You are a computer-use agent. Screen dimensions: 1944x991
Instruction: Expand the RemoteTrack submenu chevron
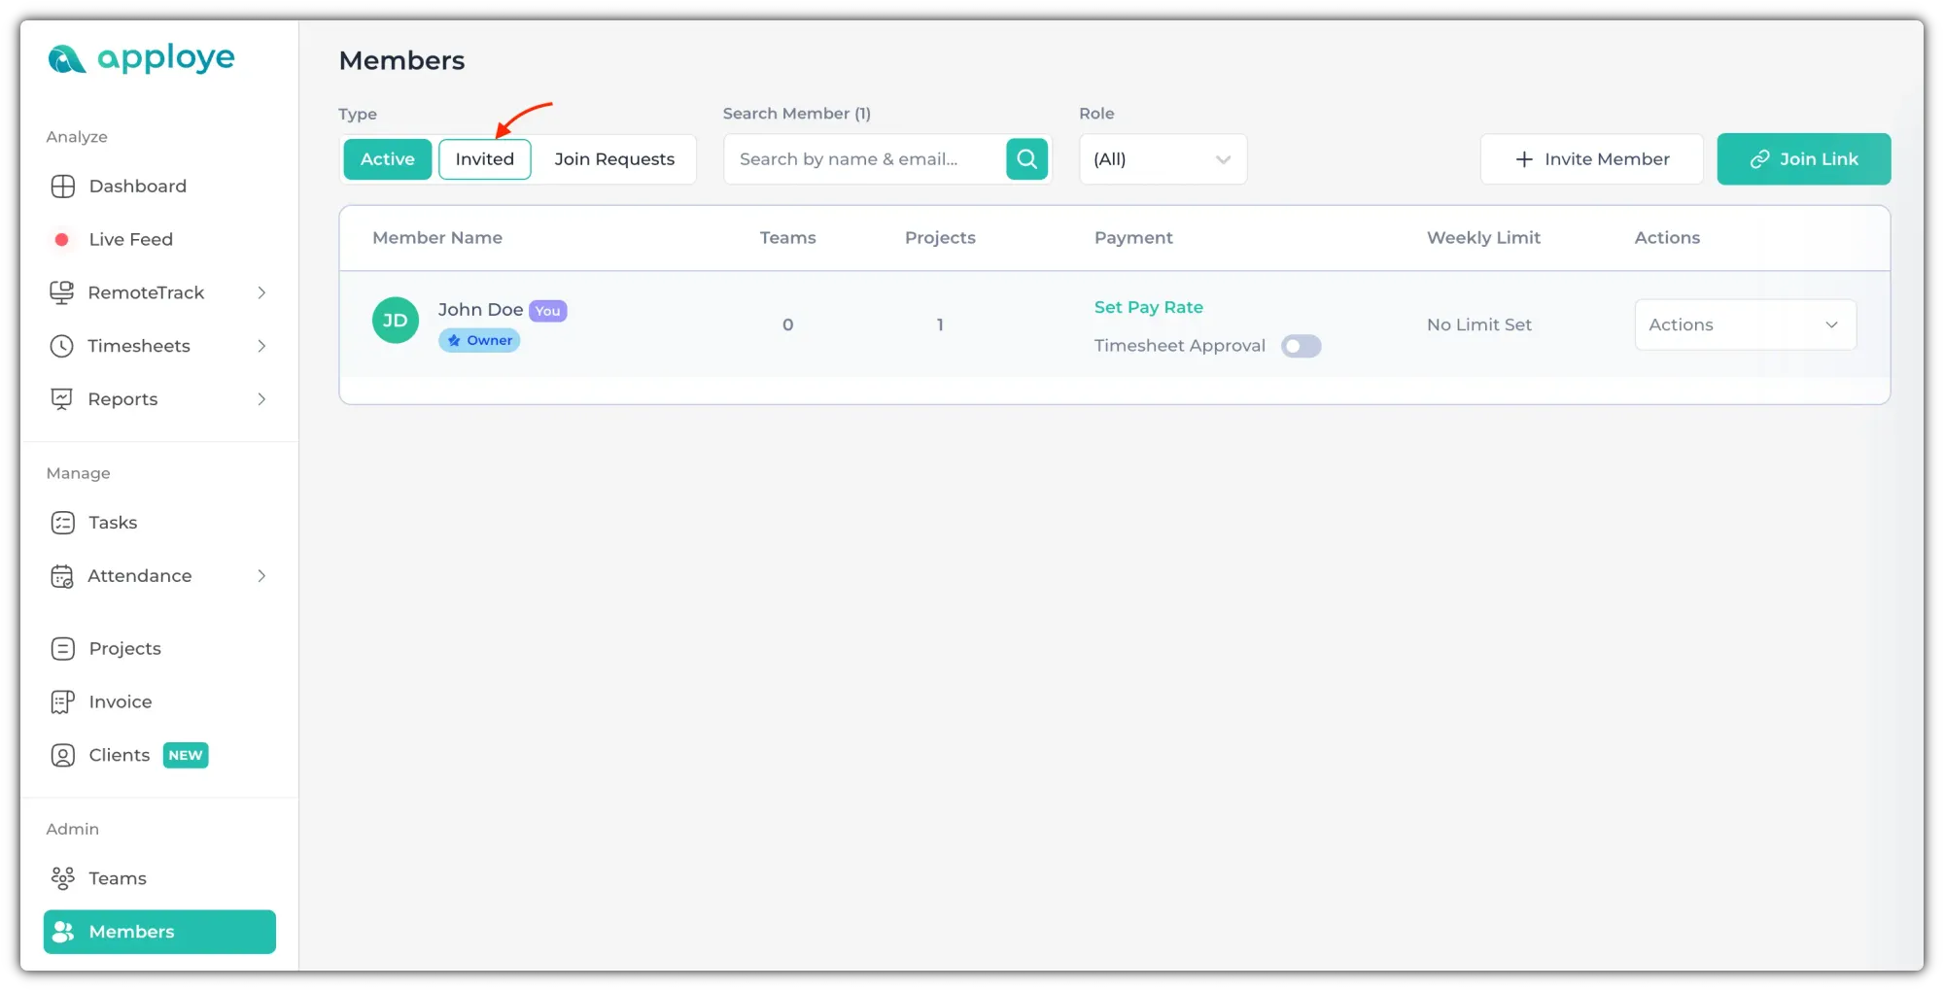coord(261,292)
